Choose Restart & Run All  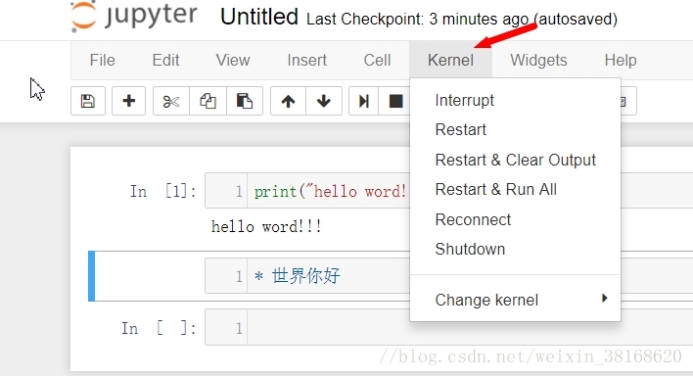point(515,190)
